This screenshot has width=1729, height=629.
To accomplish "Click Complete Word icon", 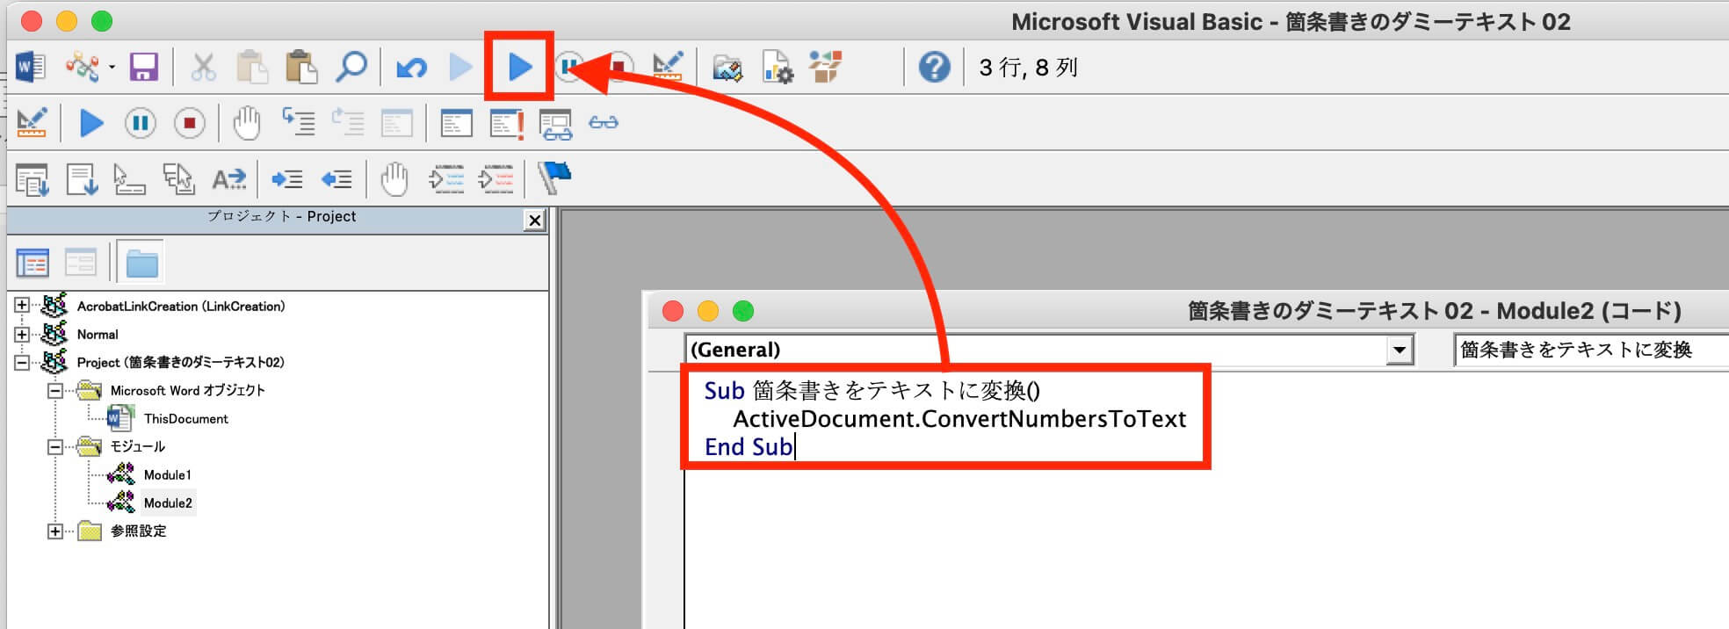I will [229, 179].
